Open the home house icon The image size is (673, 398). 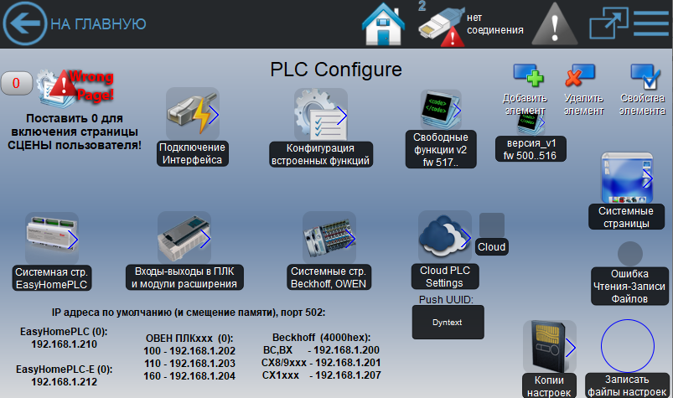(383, 25)
